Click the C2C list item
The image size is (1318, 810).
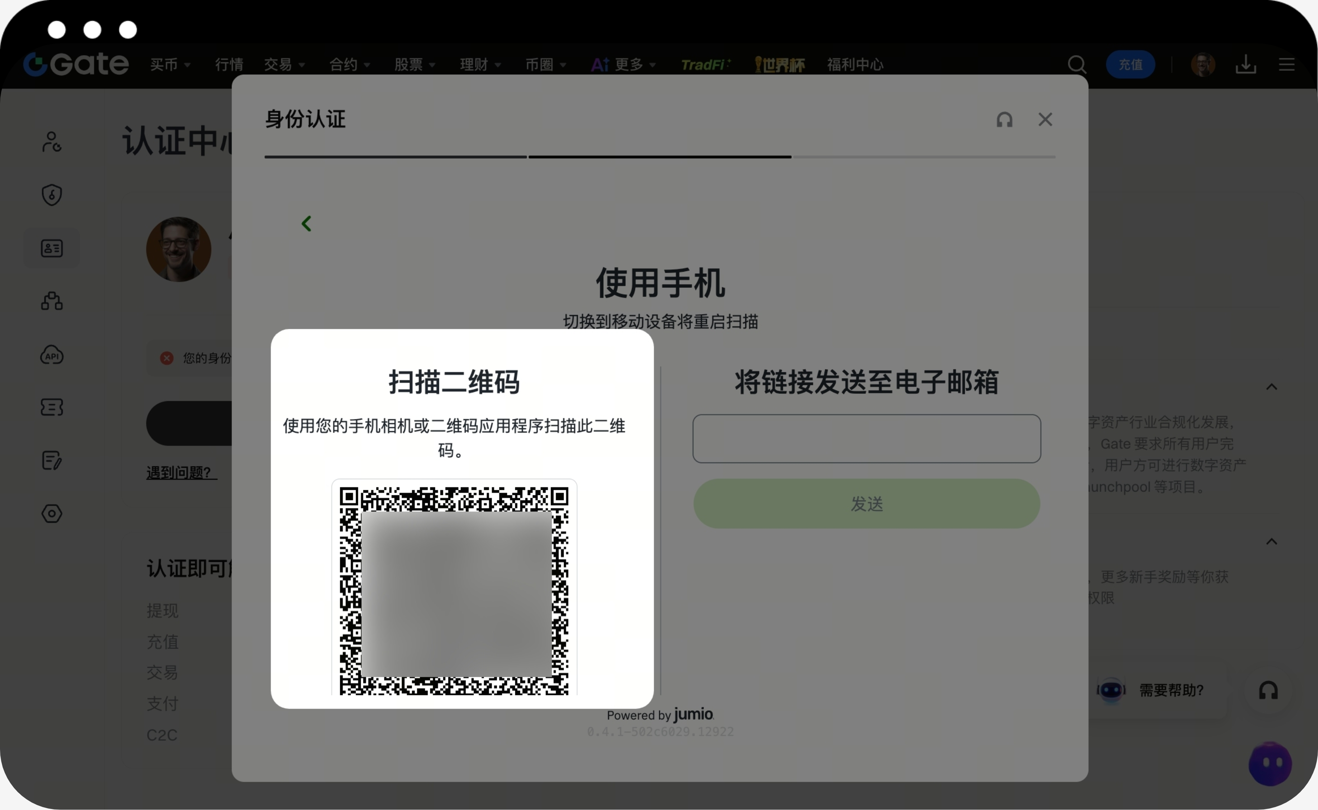tap(162, 735)
